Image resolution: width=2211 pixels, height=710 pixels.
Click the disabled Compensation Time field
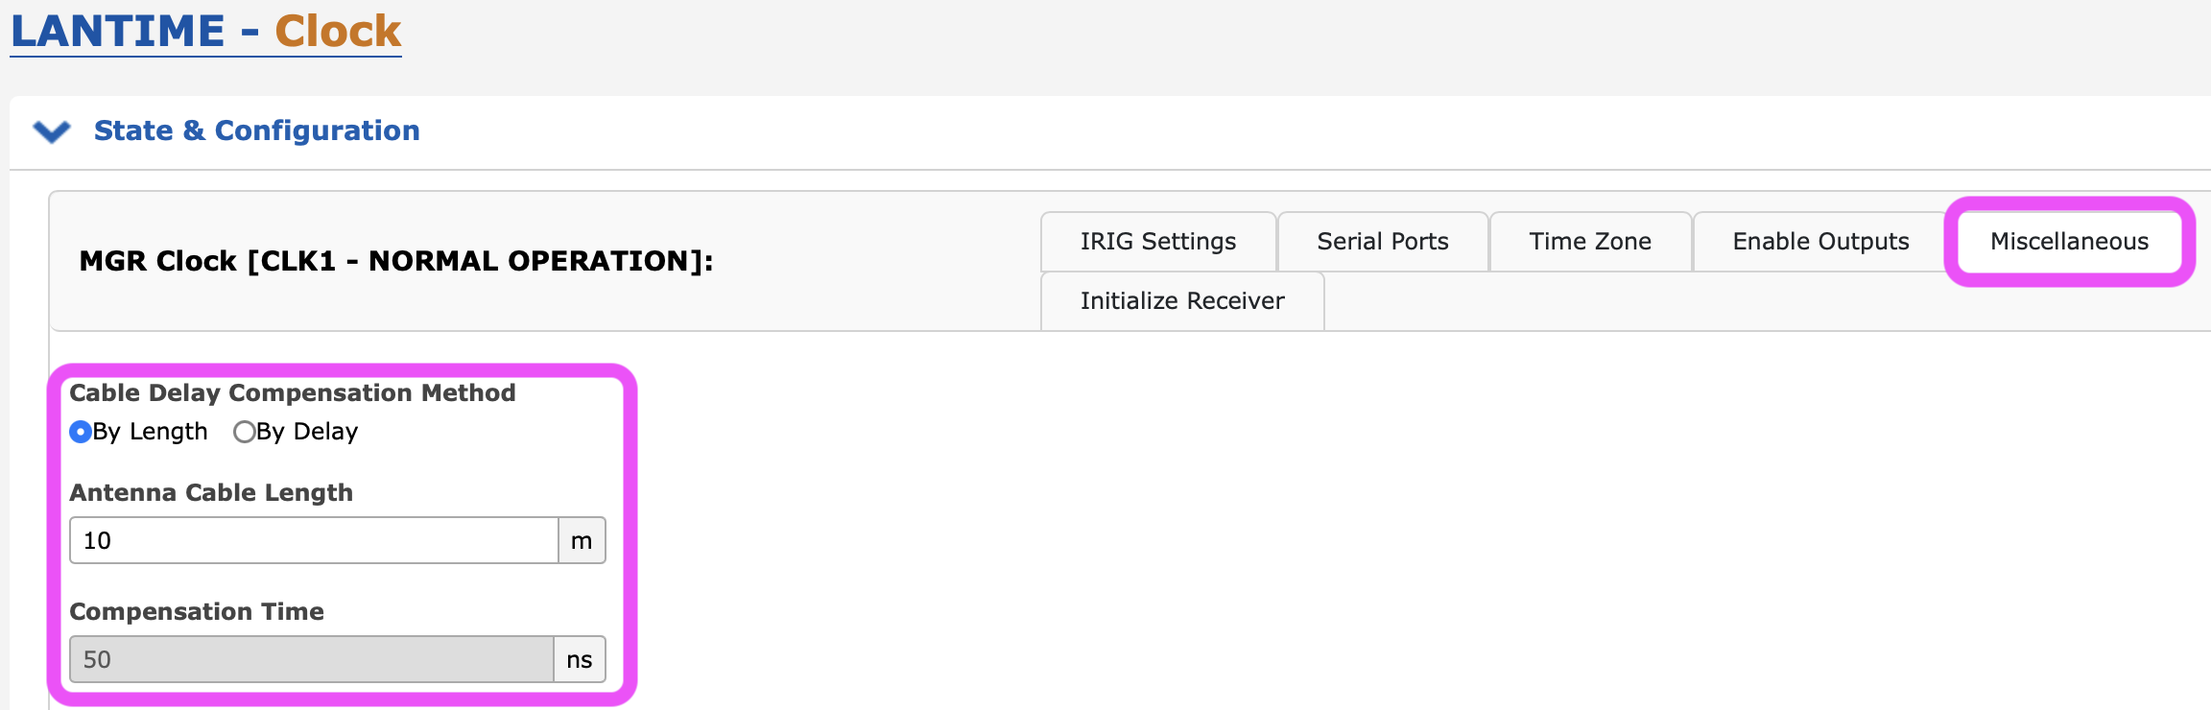[x=312, y=659]
